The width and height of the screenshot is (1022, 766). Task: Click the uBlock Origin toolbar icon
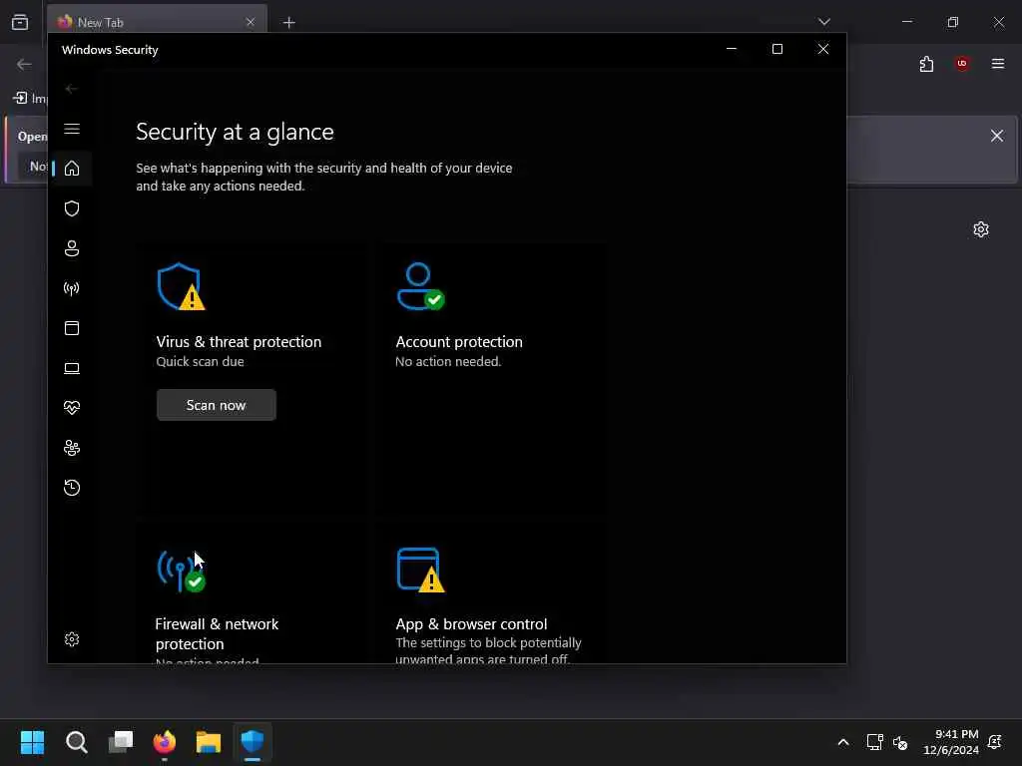point(962,63)
